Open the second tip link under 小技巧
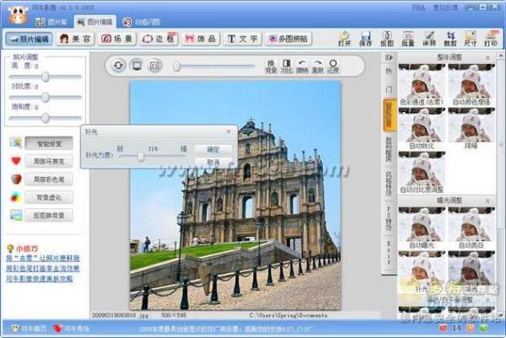 [43, 268]
